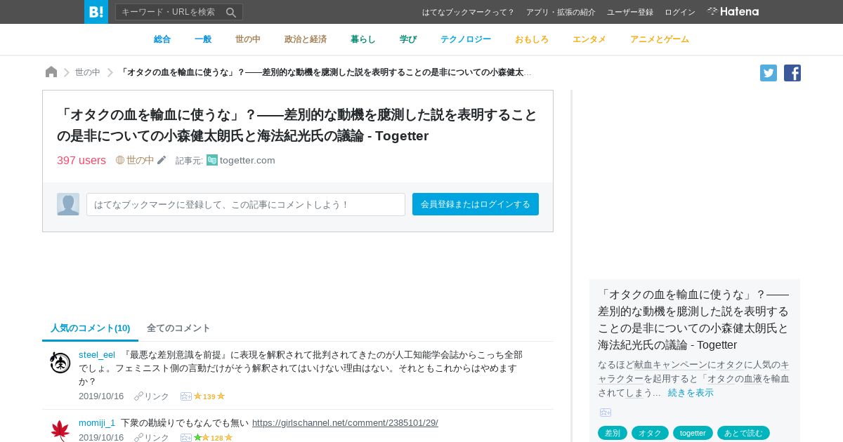Open steel_eel username link
The height and width of the screenshot is (442, 843).
pos(97,354)
